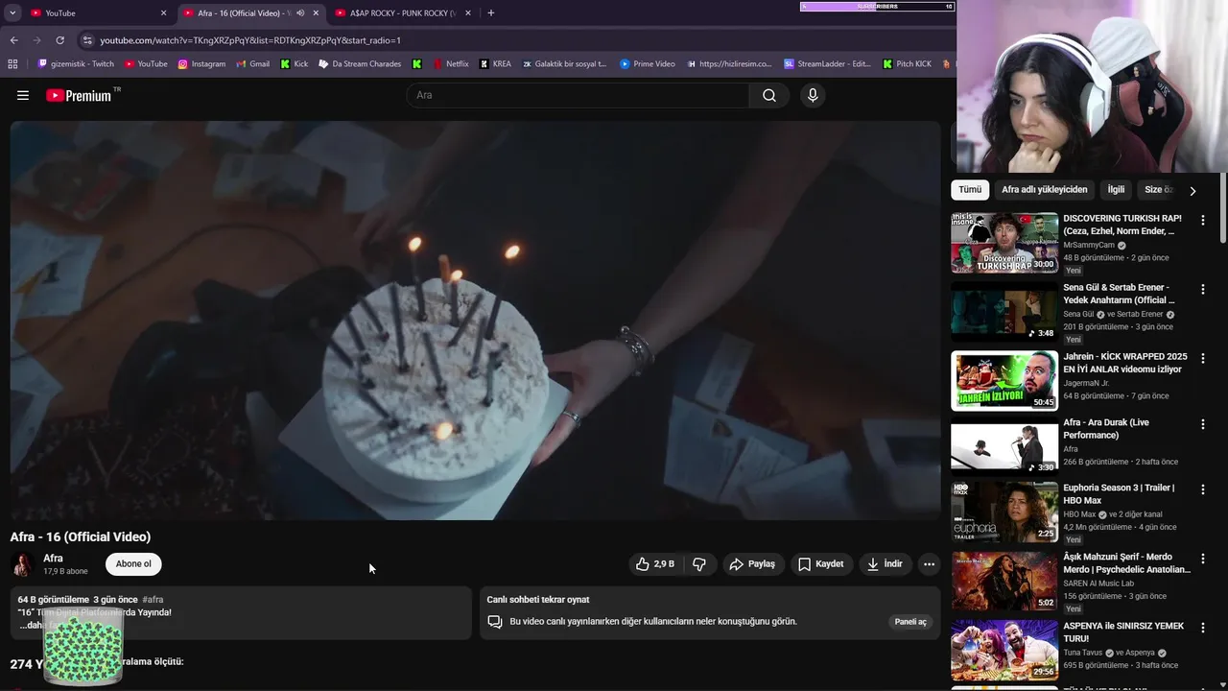1228x691 pixels.
Task: Open Afra channel avatar
Action: (x=22, y=564)
